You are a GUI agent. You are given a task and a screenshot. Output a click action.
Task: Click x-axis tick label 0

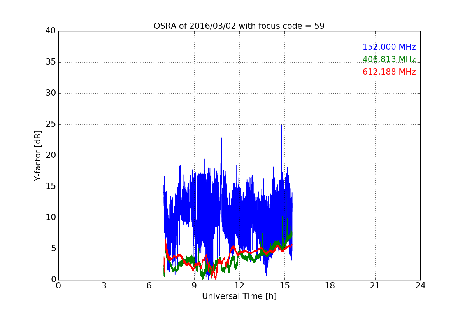(58, 286)
